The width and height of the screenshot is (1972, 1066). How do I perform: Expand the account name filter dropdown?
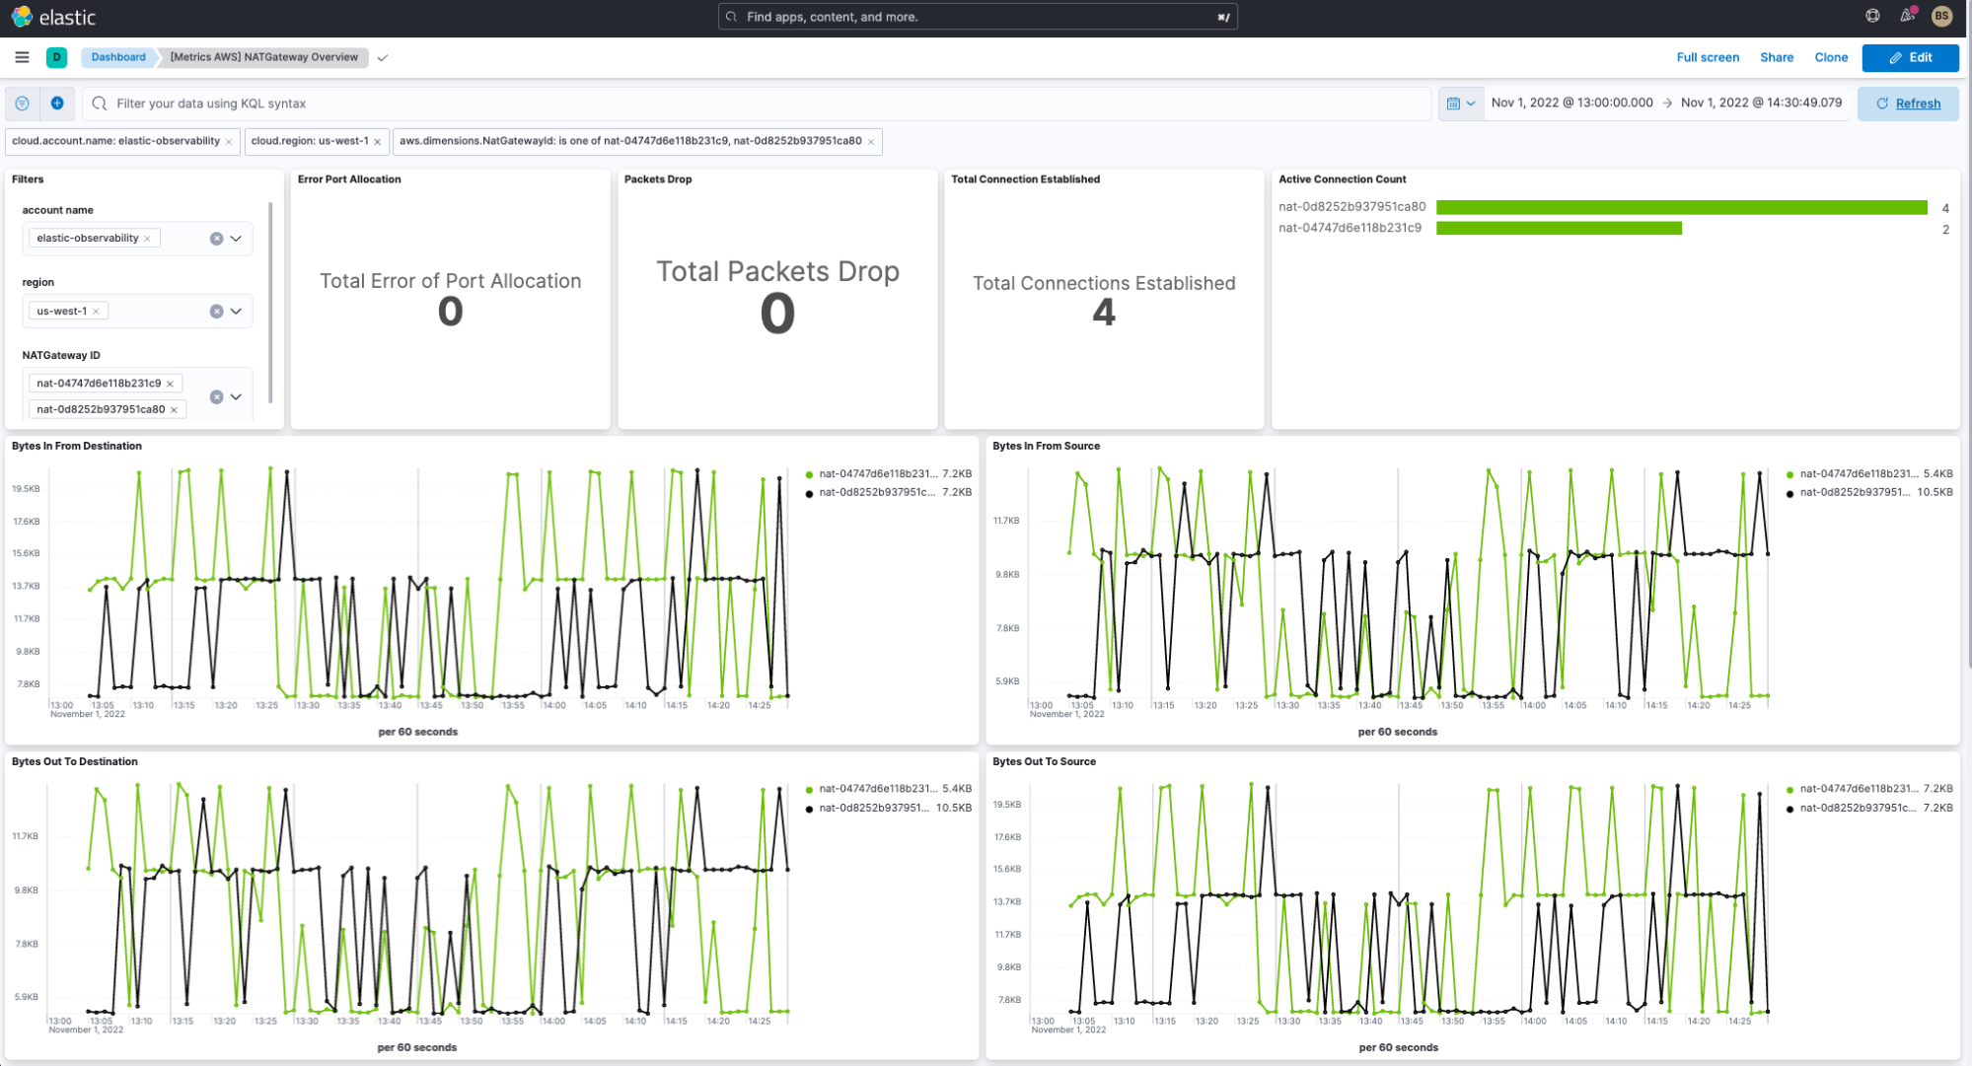(237, 238)
